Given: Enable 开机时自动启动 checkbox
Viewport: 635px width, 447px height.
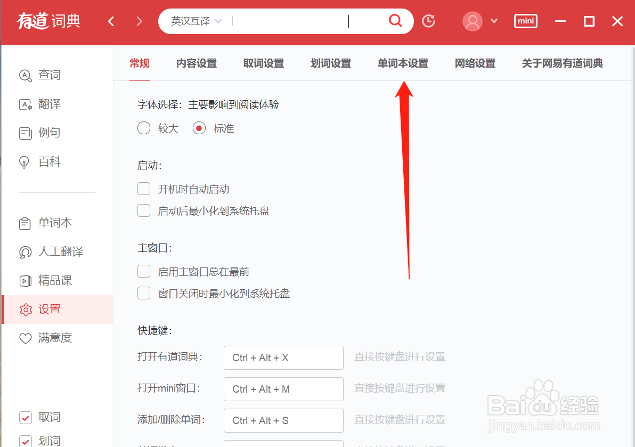Looking at the screenshot, I should [144, 189].
